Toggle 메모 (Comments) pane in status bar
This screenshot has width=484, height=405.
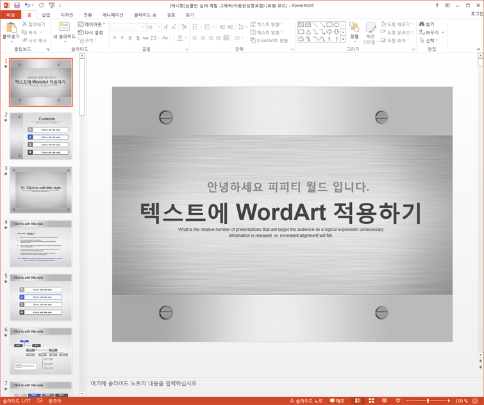pos(337,401)
